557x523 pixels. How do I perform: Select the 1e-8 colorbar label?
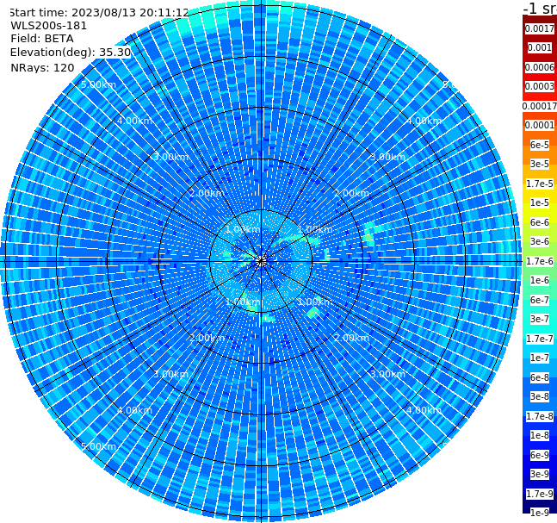[540, 435]
